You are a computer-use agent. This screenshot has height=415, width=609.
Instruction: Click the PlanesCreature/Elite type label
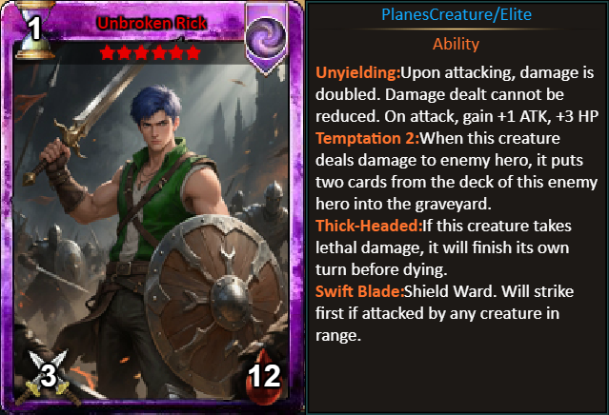point(457,14)
